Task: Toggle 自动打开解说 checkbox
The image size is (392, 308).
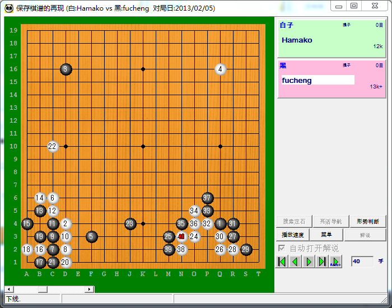Action: tap(282, 248)
